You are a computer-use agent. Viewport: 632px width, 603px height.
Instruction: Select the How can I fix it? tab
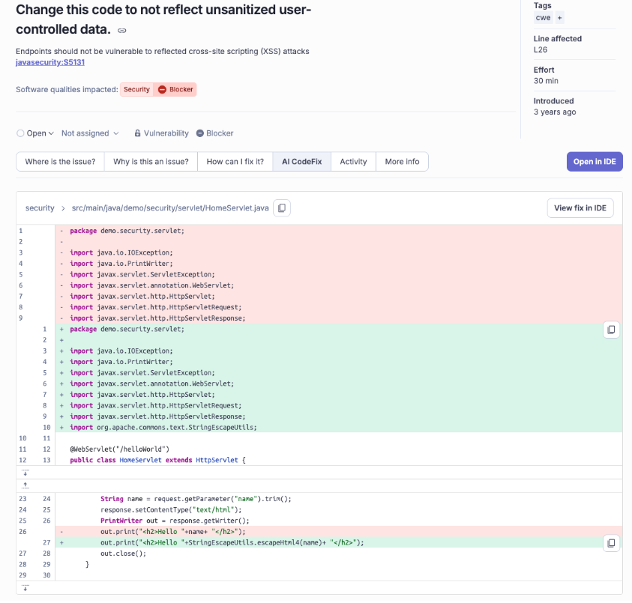point(235,162)
